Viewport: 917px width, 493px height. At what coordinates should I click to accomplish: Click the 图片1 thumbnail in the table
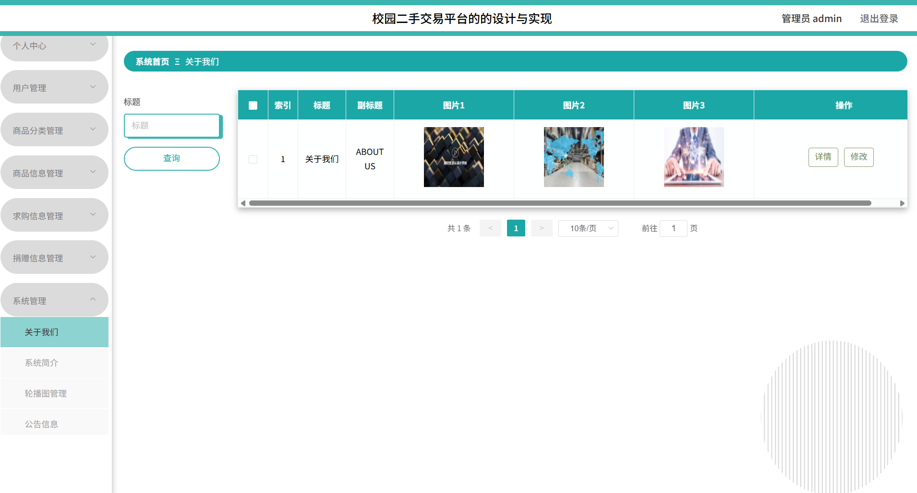tap(453, 157)
